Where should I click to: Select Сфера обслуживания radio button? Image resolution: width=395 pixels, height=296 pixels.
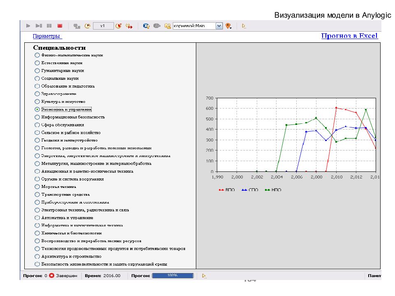[x=37, y=125]
